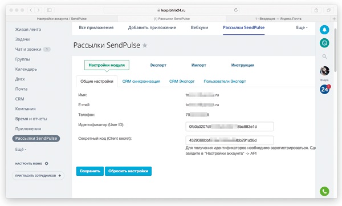Open the Импорт section
Viewport: 342px width, 206px height.
pos(199,65)
